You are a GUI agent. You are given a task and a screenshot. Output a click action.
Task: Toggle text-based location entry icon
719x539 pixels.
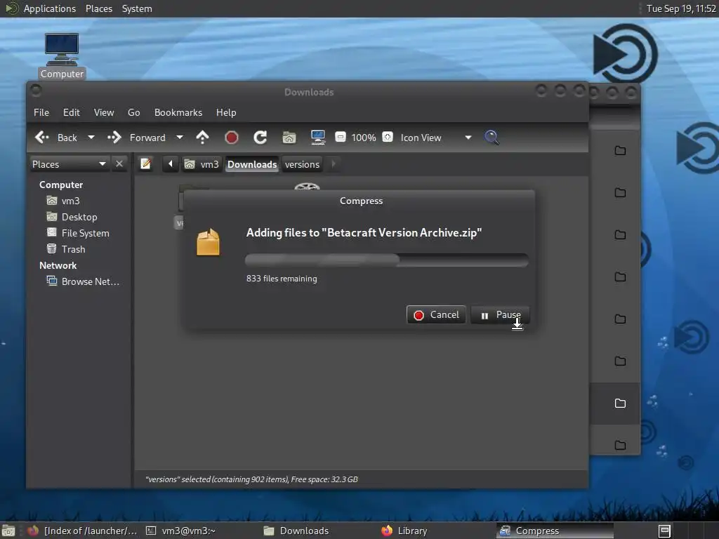tap(145, 164)
